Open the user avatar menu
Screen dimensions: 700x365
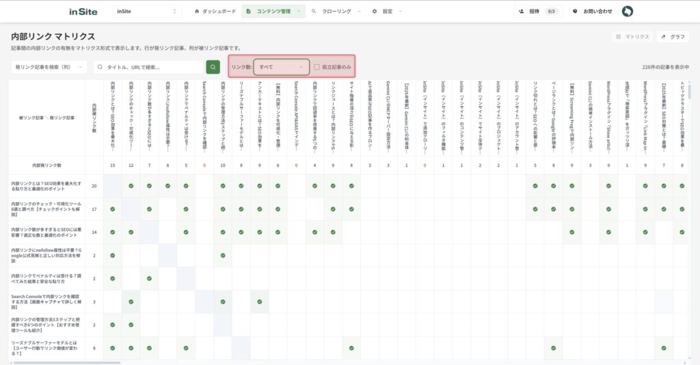(627, 12)
